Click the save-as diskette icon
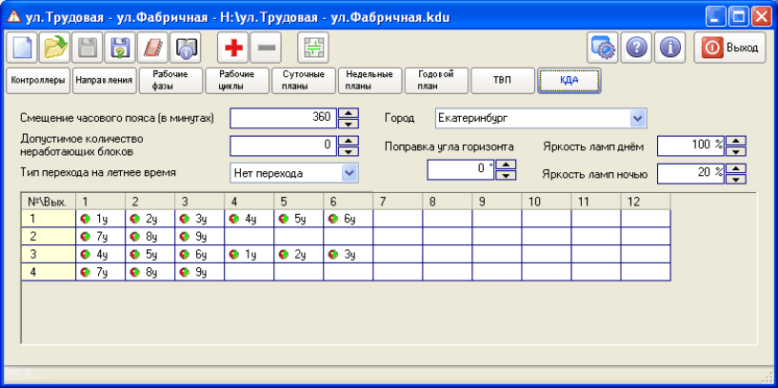The width and height of the screenshot is (778, 388). (120, 48)
